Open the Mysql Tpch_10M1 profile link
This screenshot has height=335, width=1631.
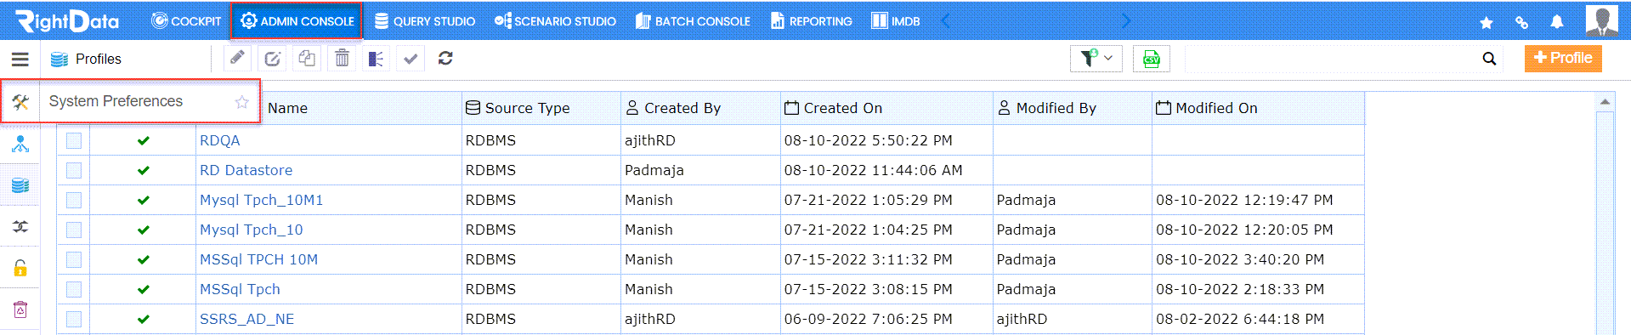click(261, 200)
